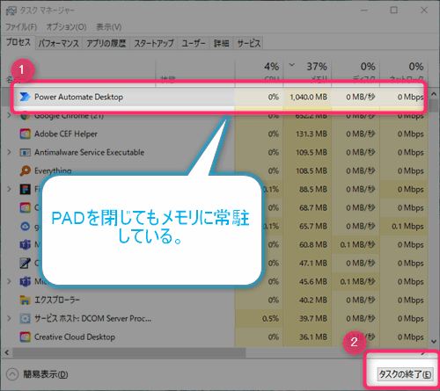
Task: Open the ファイル(F) menu
Action: [21, 27]
